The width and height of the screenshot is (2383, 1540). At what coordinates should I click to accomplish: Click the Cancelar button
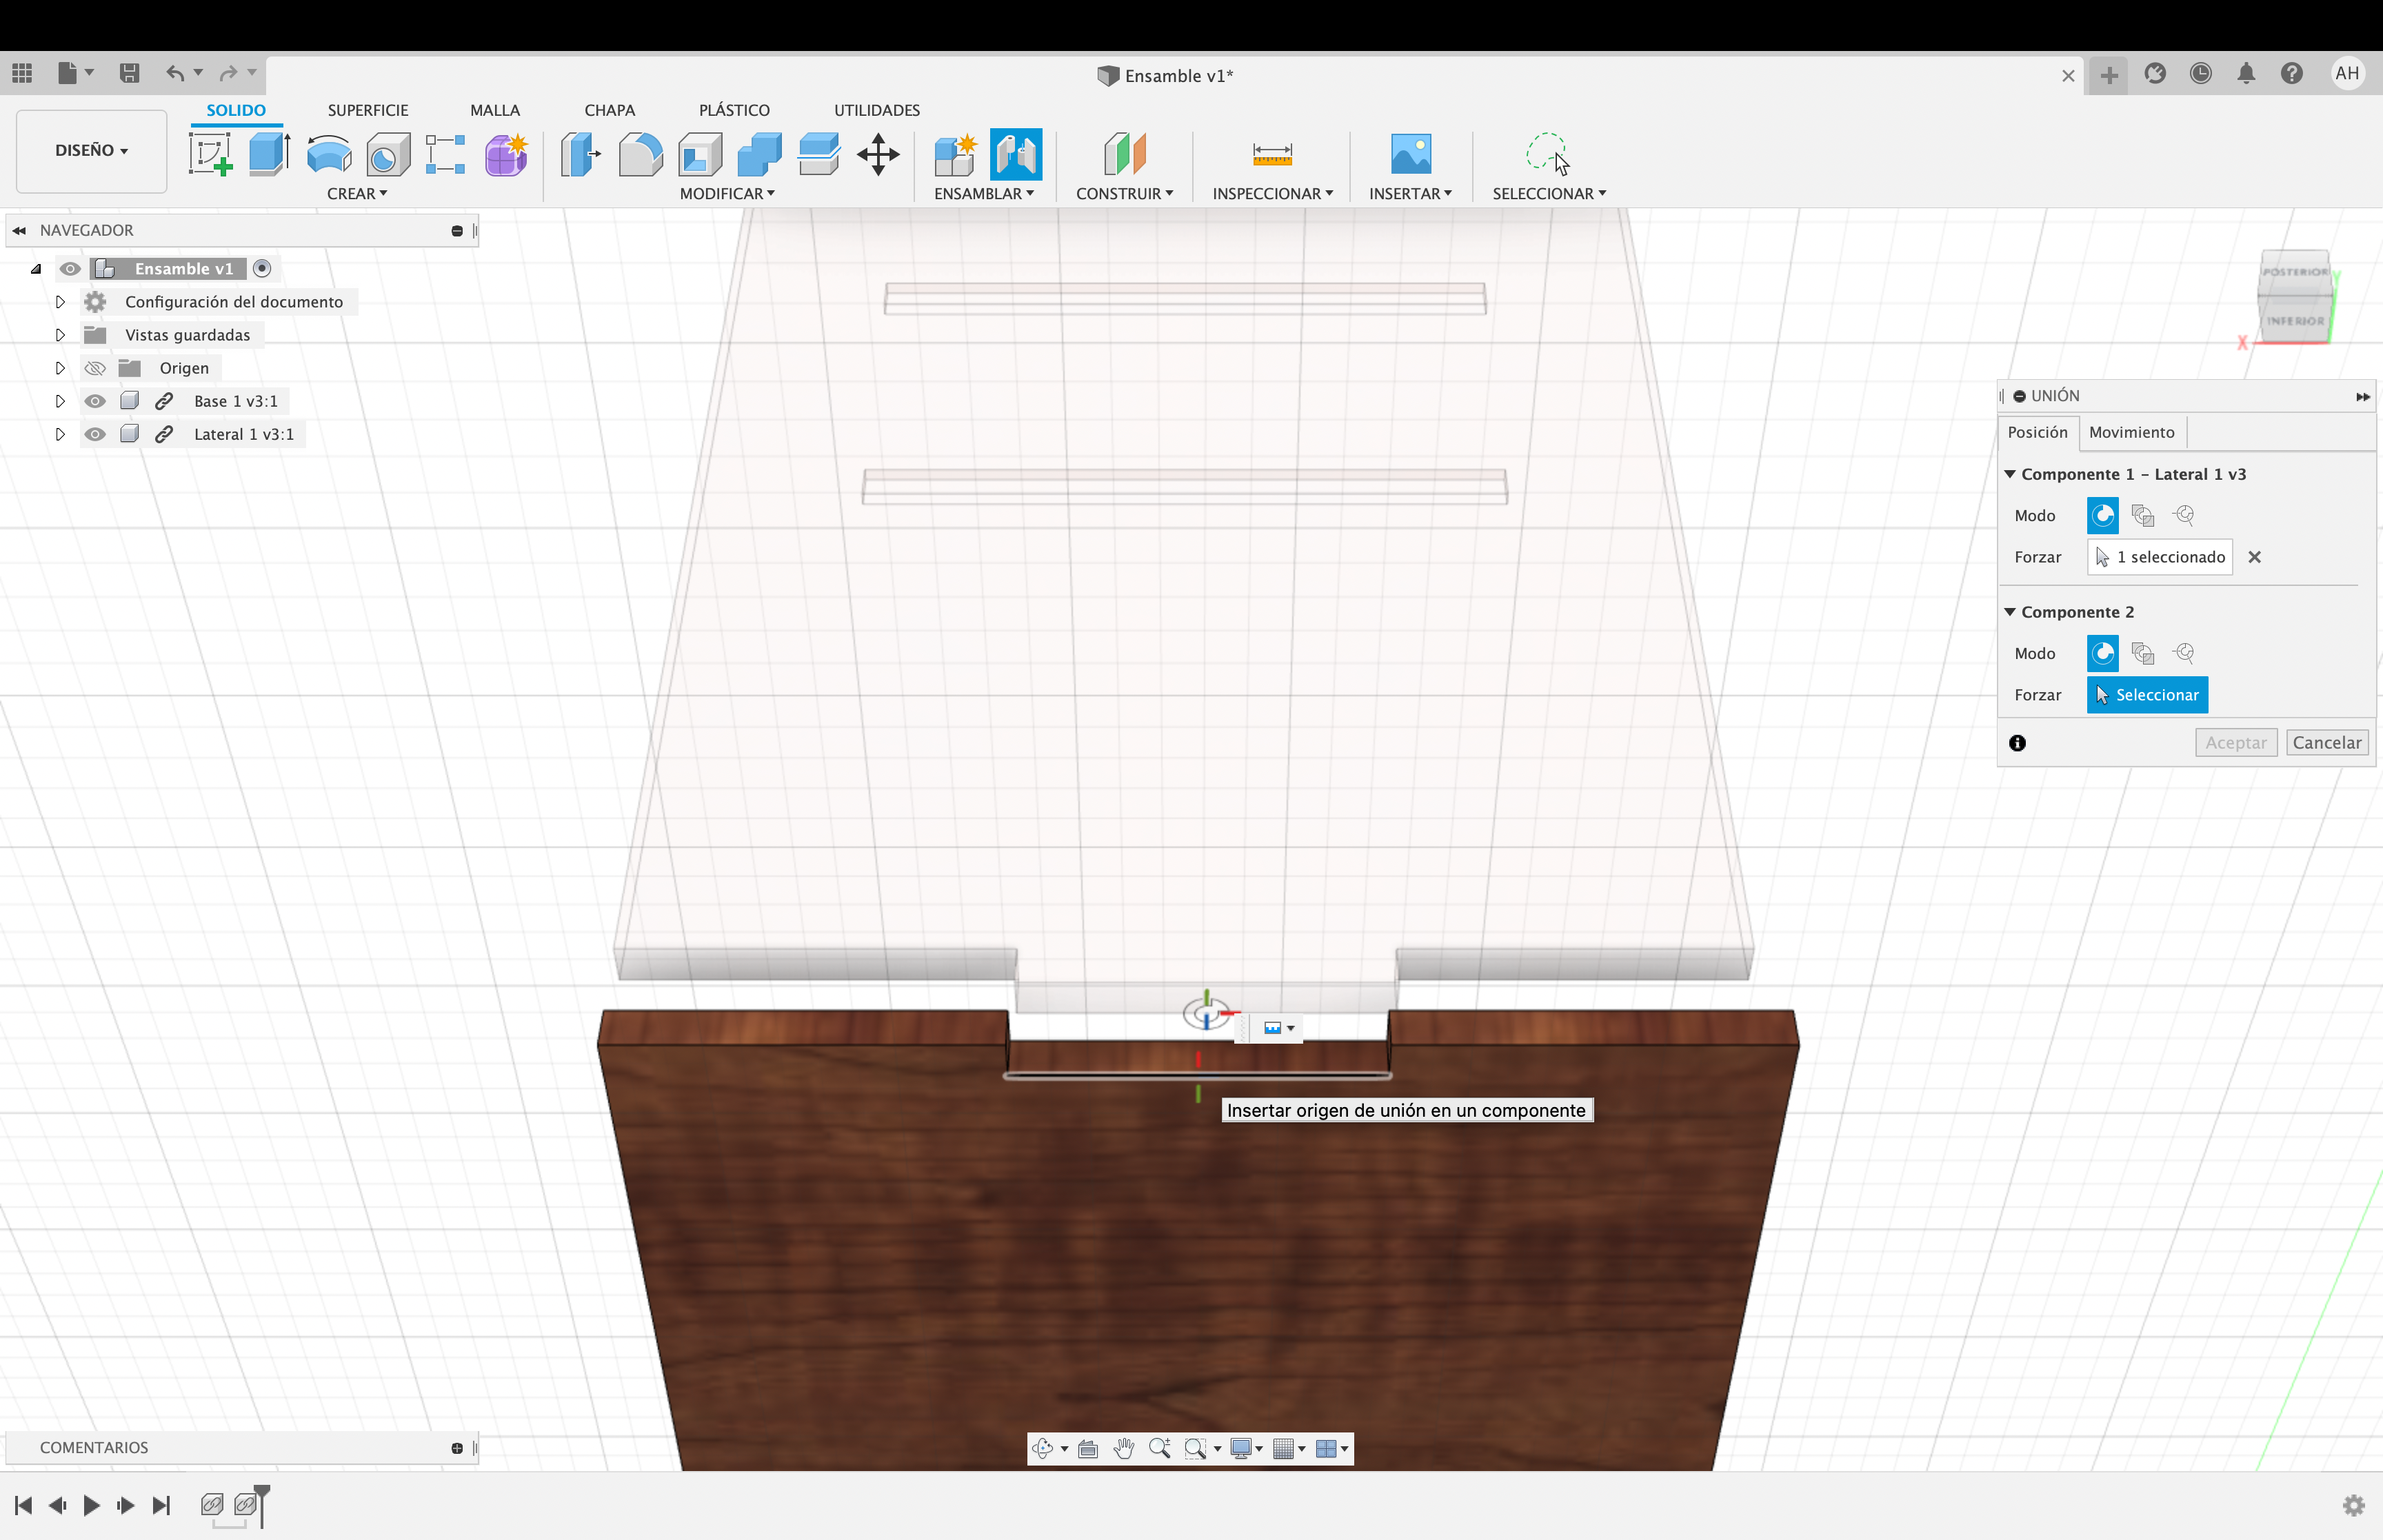(2327, 743)
